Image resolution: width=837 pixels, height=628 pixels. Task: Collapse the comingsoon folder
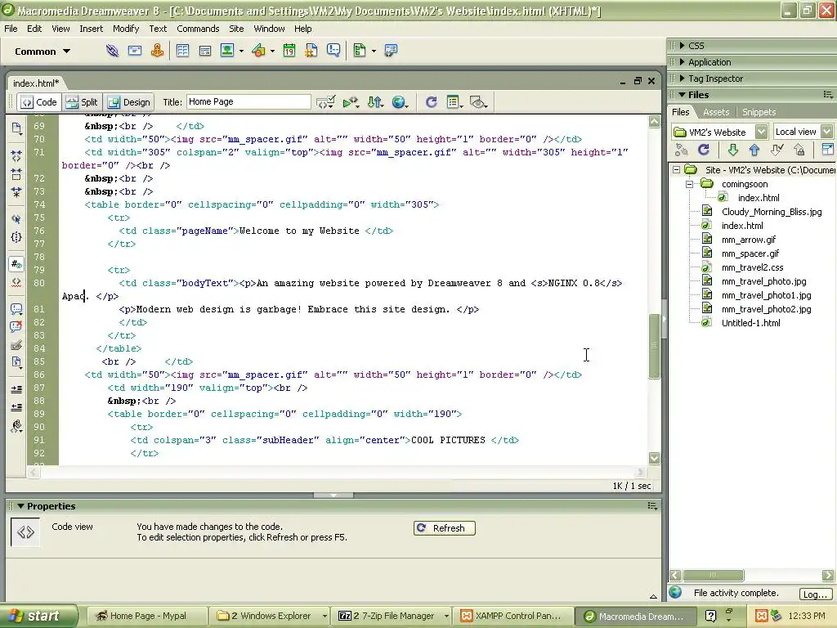tap(689, 184)
